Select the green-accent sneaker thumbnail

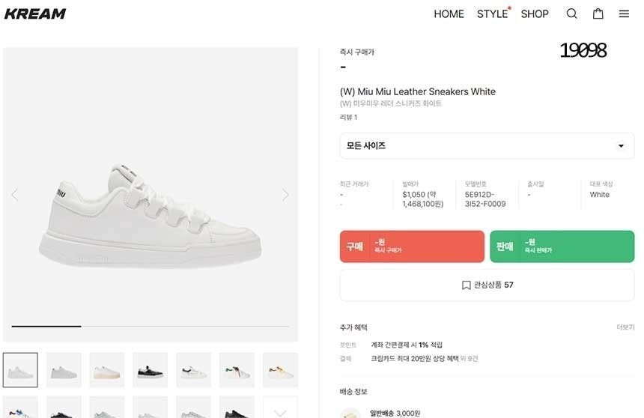pyautogui.click(x=237, y=370)
